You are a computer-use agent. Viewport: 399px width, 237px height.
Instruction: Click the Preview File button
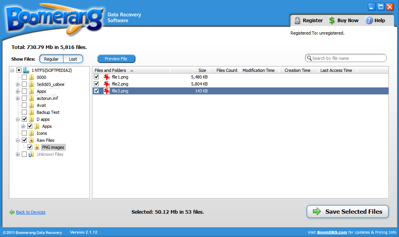[x=116, y=59]
